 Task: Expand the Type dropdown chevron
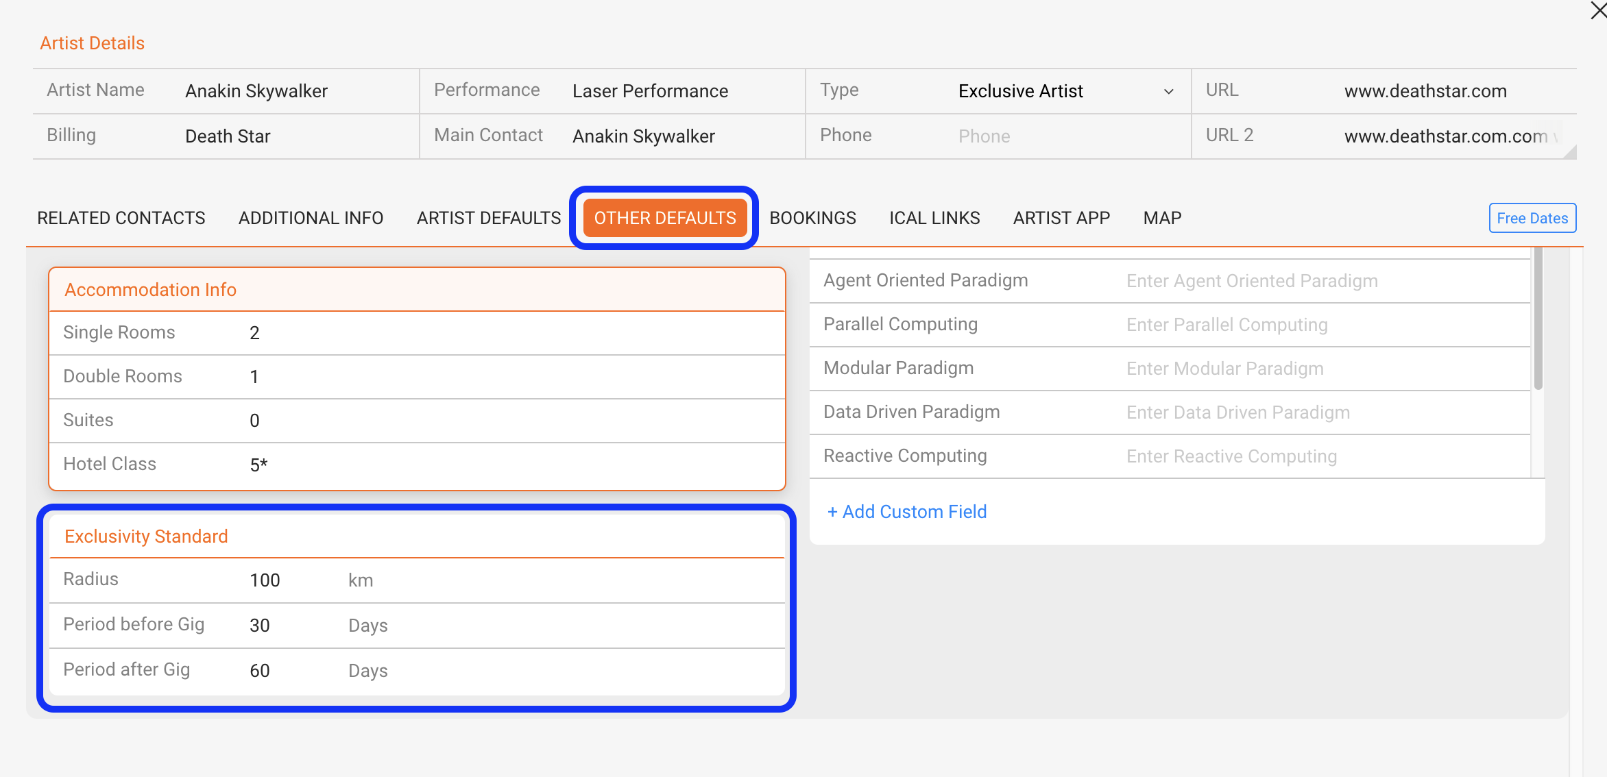coord(1168,92)
